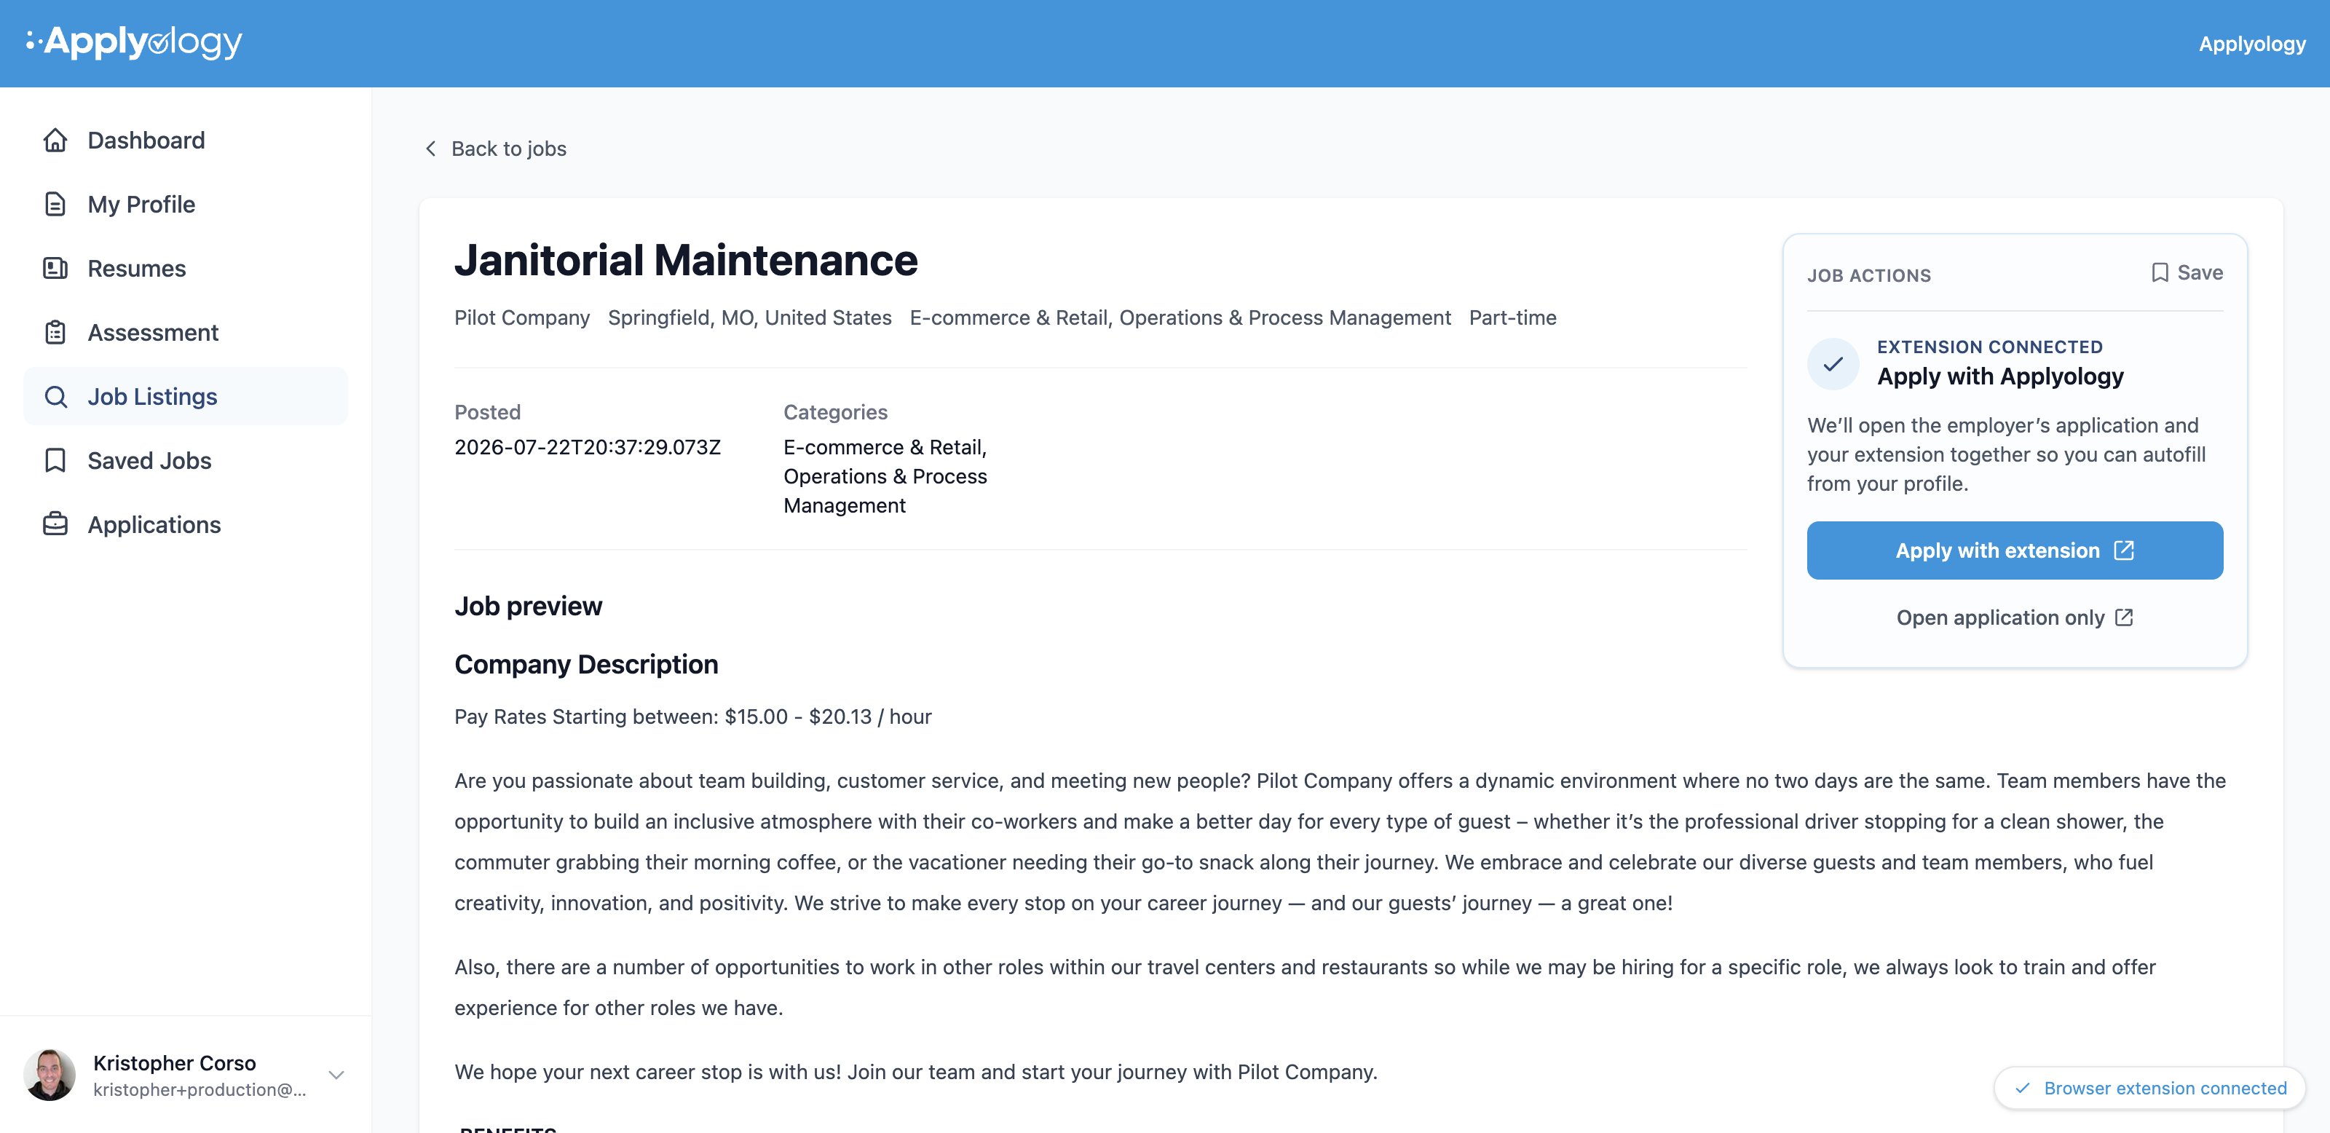Click Kristopher Corso profile avatar
The width and height of the screenshot is (2330, 1133).
point(50,1074)
